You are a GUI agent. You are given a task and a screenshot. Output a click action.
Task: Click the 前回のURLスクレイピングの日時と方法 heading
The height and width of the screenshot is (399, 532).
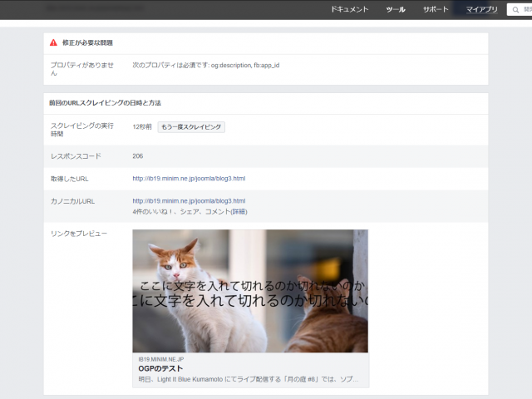(x=105, y=103)
